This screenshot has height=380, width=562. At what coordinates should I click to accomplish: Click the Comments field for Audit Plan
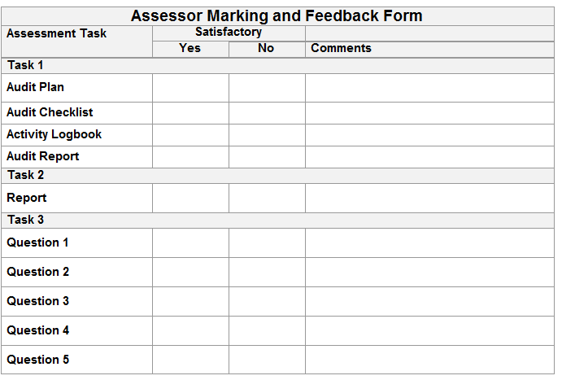coord(429,88)
